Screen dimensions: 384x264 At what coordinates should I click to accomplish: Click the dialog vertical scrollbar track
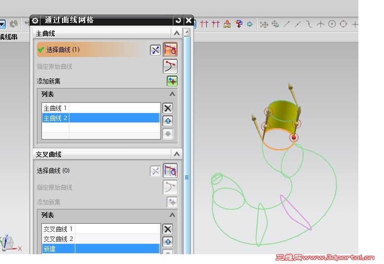[x=187, y=144]
